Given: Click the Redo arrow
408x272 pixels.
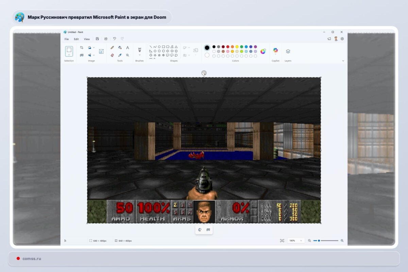Looking at the screenshot, I should pyautogui.click(x=122, y=39).
